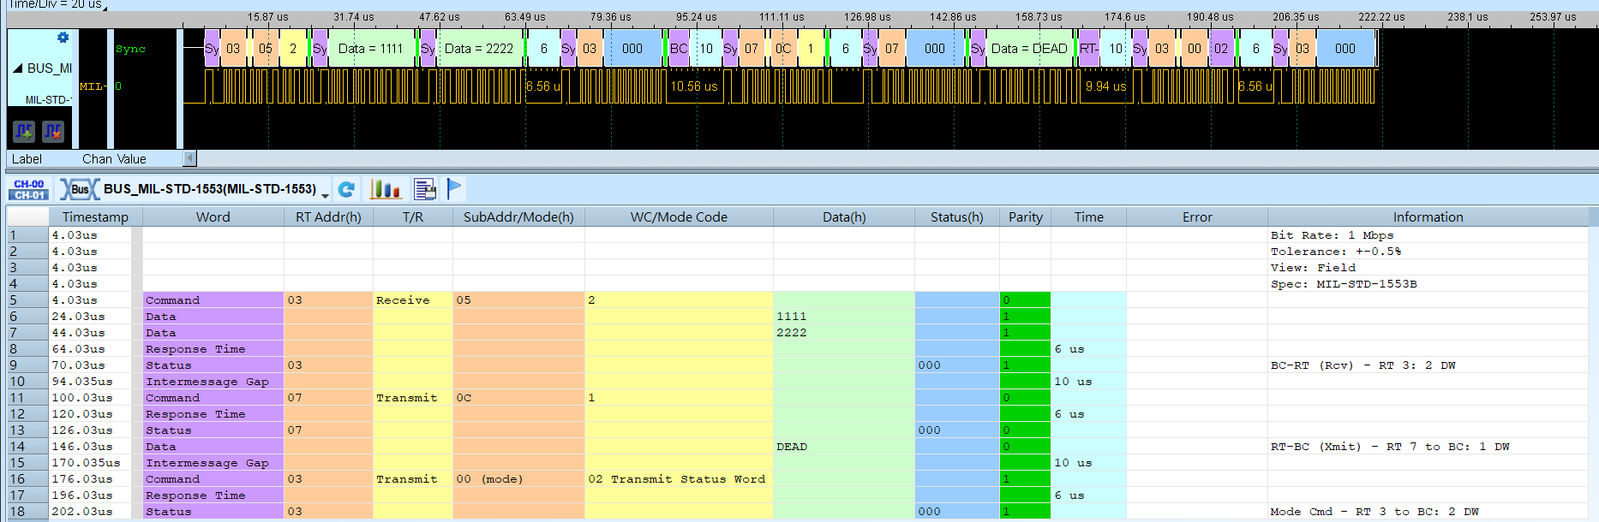Click the RT Addr(h) column header
This screenshot has height=522, width=1599.
click(328, 217)
